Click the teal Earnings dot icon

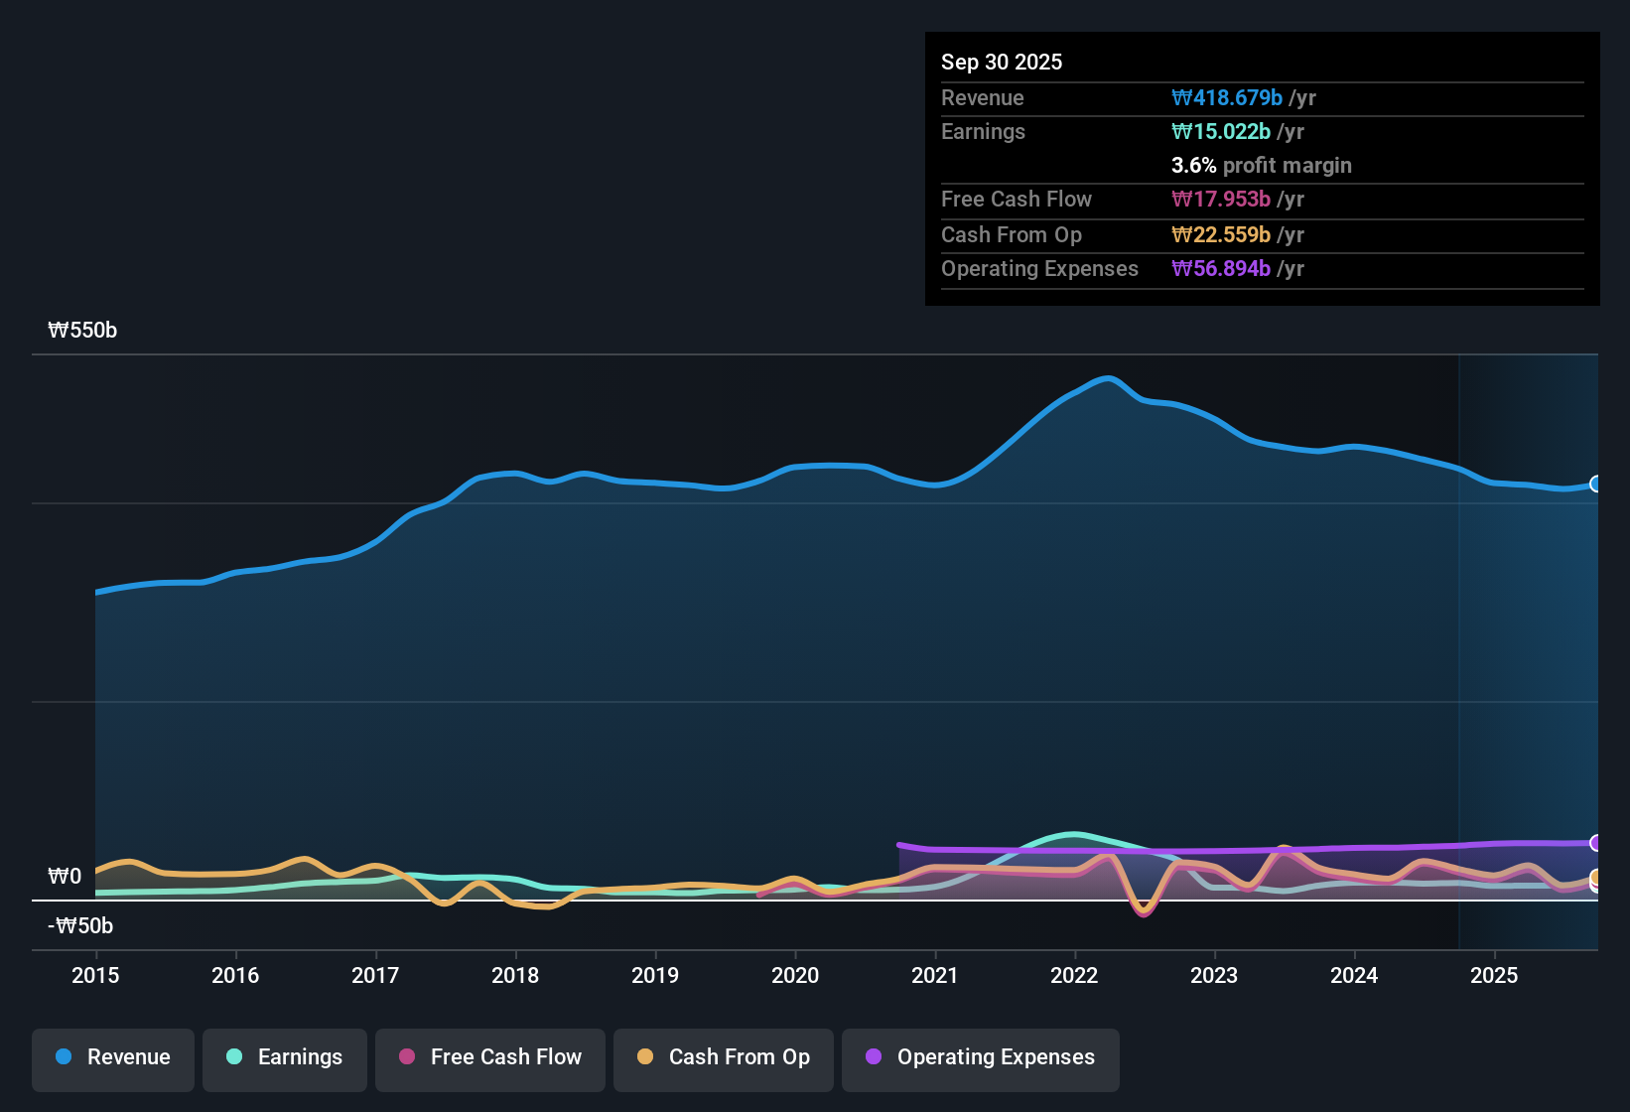(x=234, y=1058)
